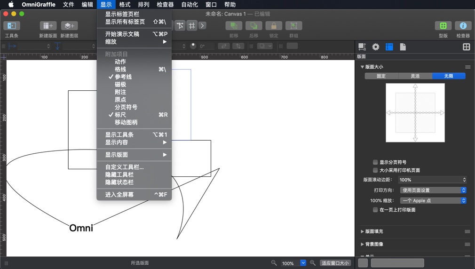
Task: Click the 新建版面 new canvas icon
Action: pos(48,26)
